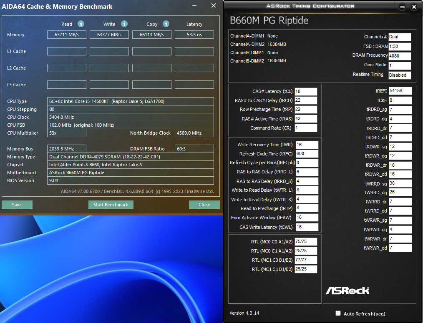Select the Memory Latency value 53.5 ns
423x323 pixels.
pyautogui.click(x=194, y=35)
